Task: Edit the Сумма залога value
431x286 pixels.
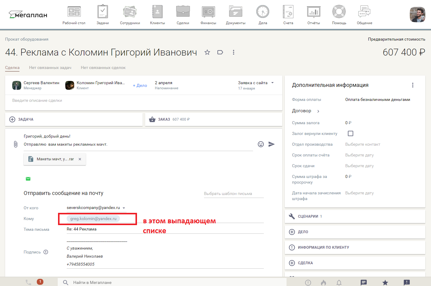Action: [x=348, y=123]
